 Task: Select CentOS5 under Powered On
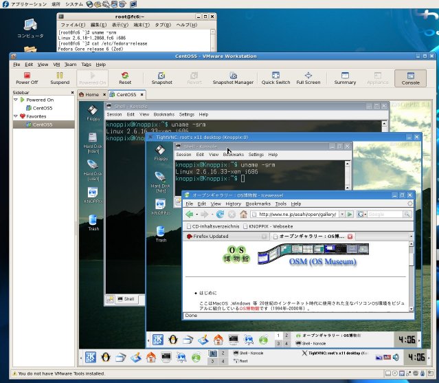pos(39,108)
